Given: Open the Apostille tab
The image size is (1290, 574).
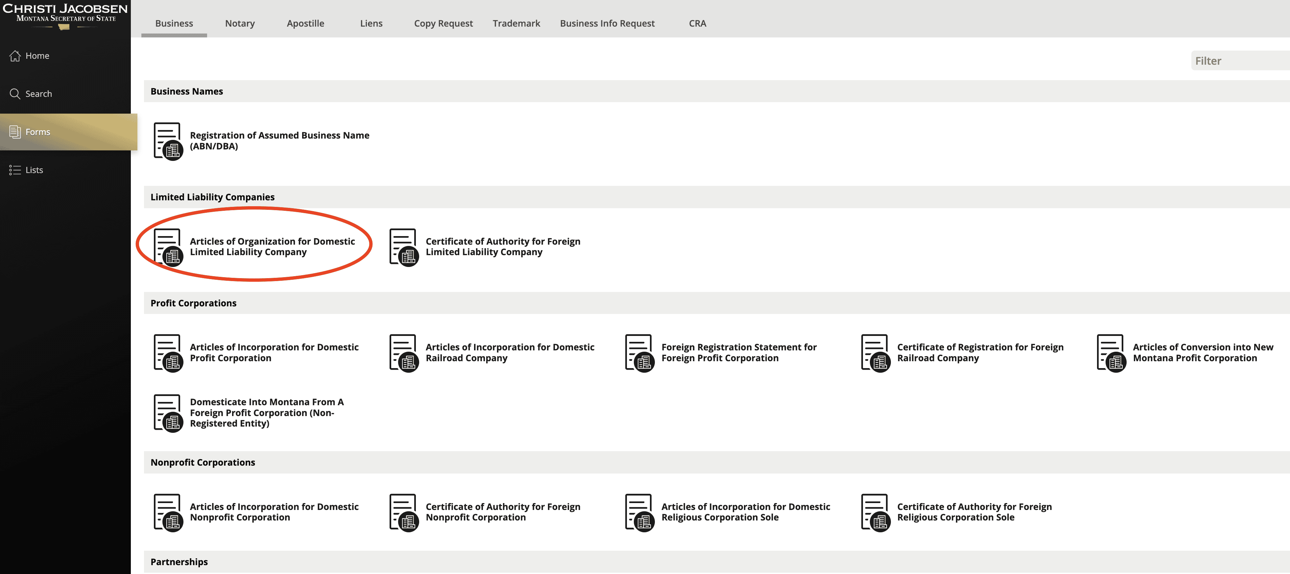Looking at the screenshot, I should [x=305, y=24].
